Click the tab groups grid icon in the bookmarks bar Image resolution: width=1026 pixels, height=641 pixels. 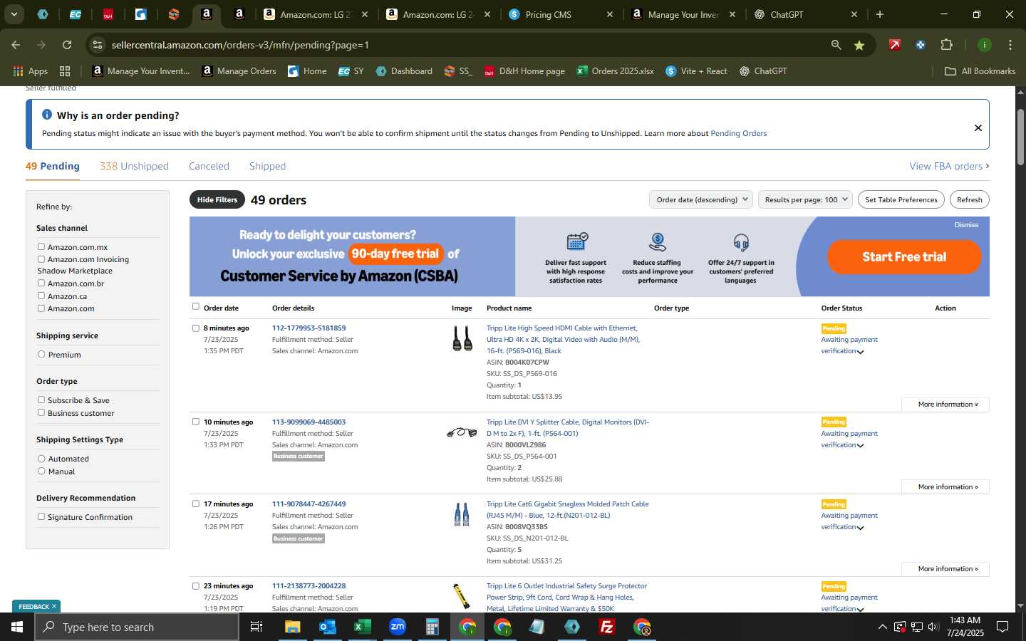[65, 71]
